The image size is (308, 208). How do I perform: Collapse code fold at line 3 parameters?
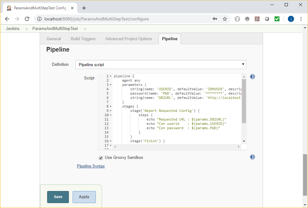click(x=111, y=85)
